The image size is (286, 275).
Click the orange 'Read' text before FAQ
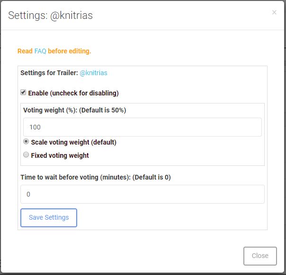[25, 51]
